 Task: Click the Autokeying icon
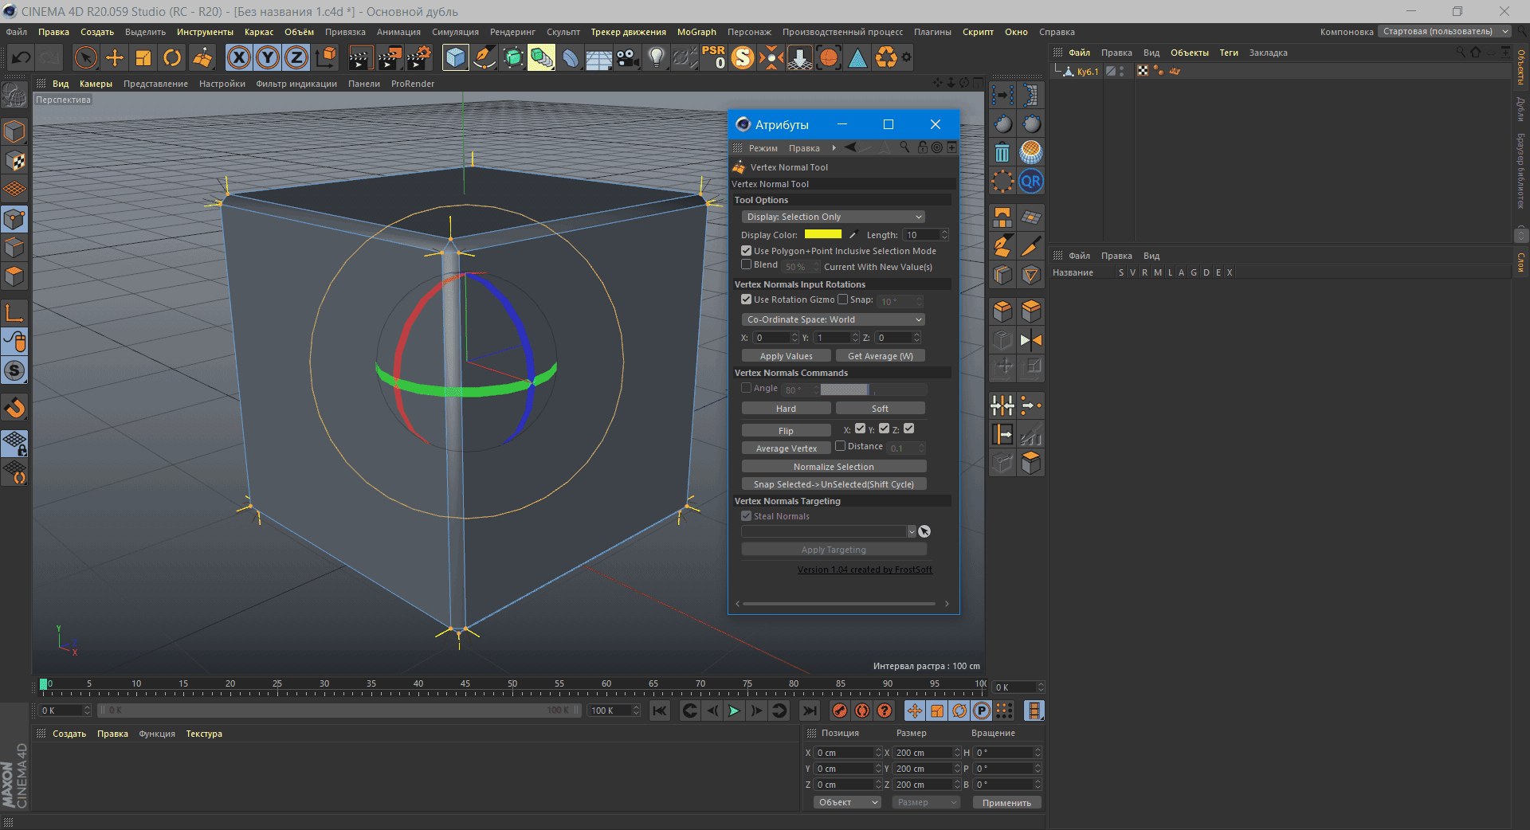(x=862, y=711)
